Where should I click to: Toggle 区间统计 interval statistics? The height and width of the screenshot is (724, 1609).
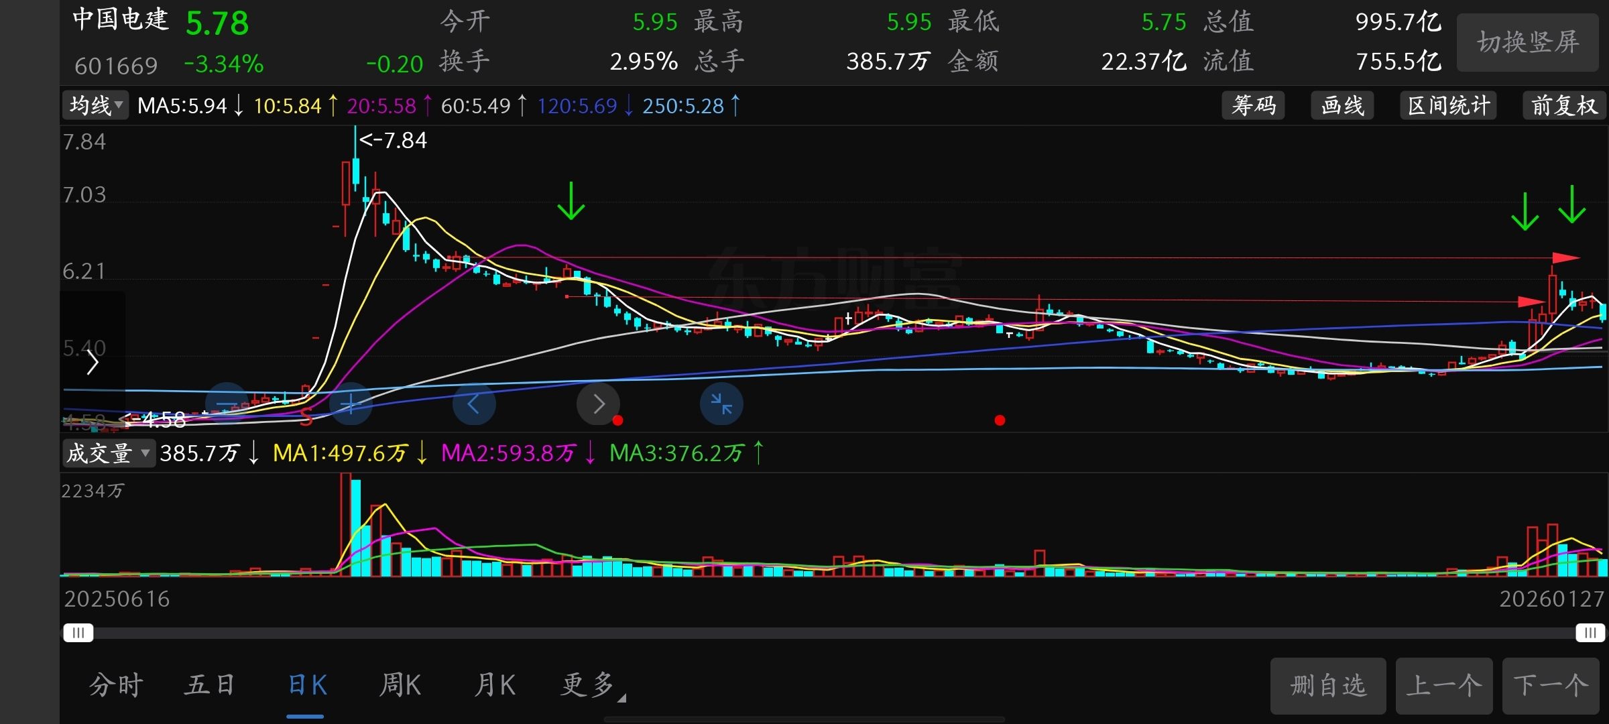[x=1449, y=106]
